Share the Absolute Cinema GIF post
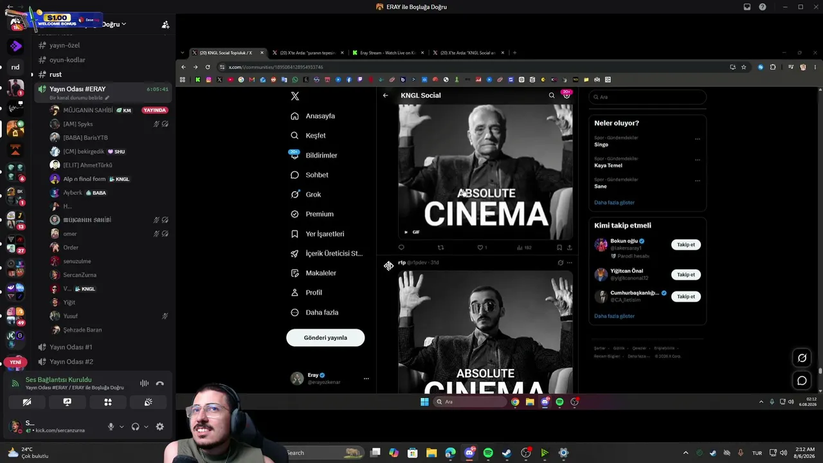 coord(569,248)
